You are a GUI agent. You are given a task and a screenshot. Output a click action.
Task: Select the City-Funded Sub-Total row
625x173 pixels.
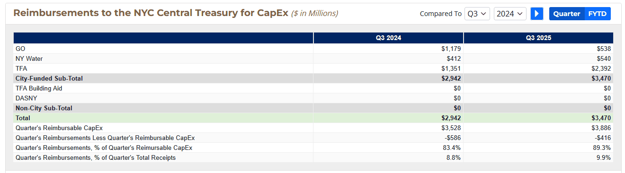click(313, 78)
